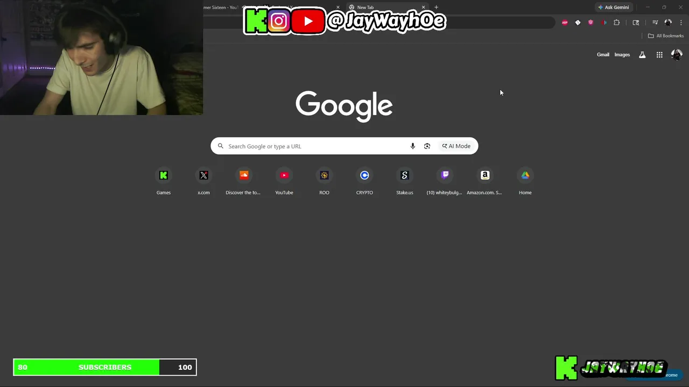Open the YouTube shortcut tile
This screenshot has height=387, width=689.
coord(284,182)
